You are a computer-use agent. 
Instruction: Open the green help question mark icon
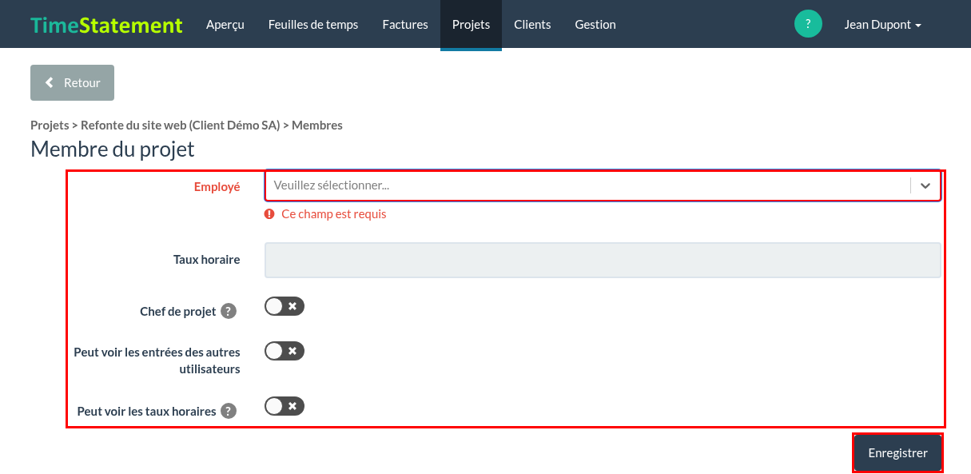tap(808, 24)
